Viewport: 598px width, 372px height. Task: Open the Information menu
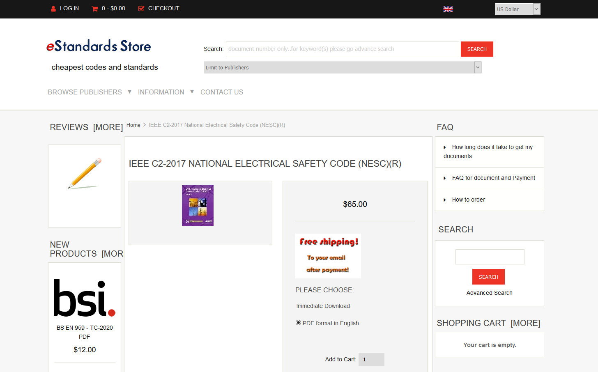(x=161, y=92)
